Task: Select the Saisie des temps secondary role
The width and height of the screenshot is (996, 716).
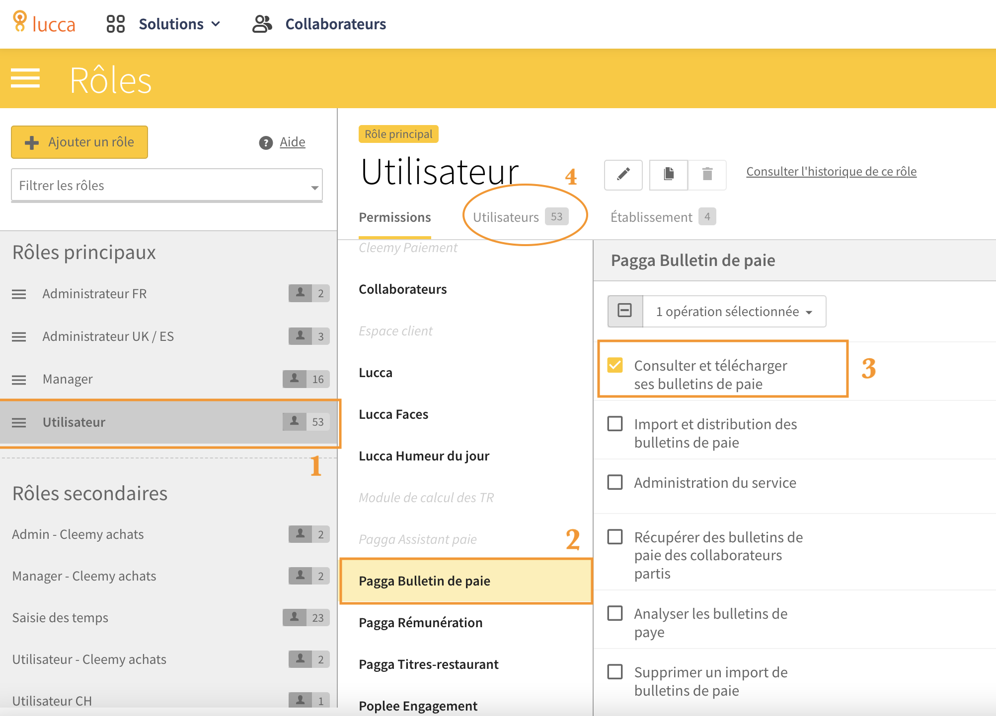Action: [169, 617]
